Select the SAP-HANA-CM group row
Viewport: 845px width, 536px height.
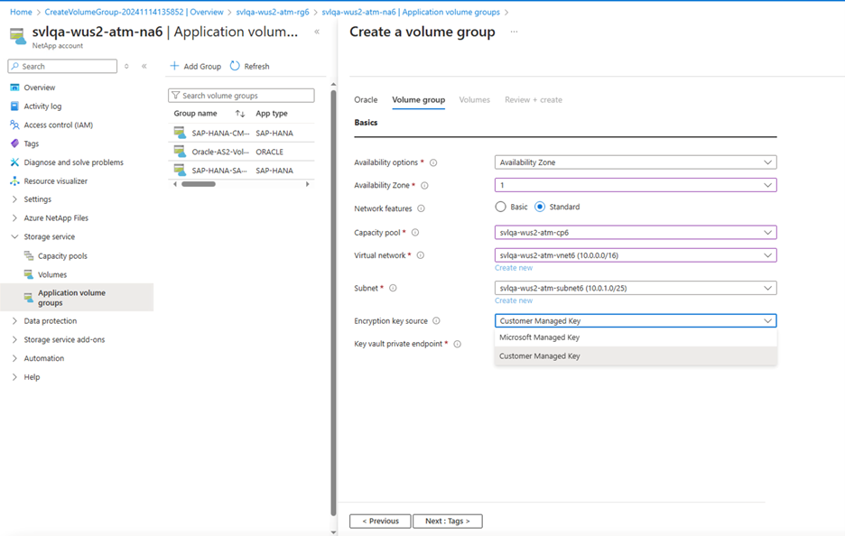(x=241, y=133)
